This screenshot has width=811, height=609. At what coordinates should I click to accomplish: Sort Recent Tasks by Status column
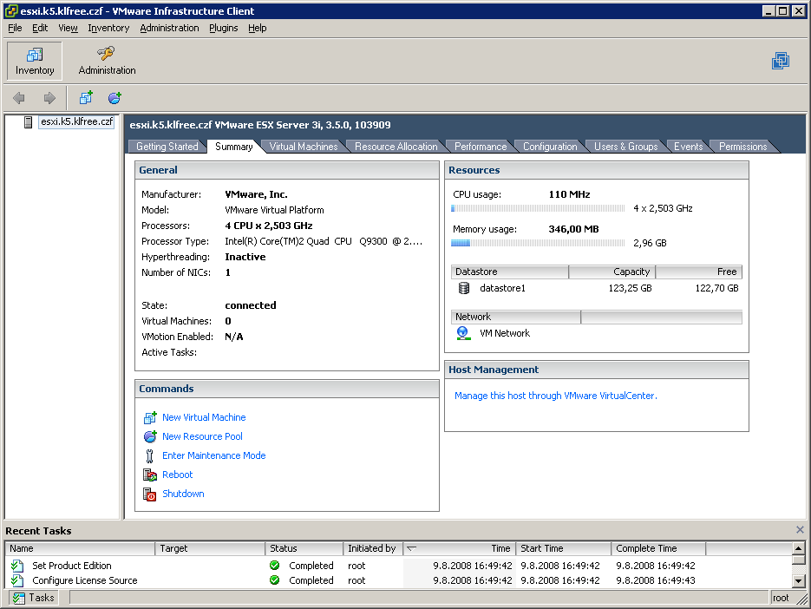coord(304,548)
